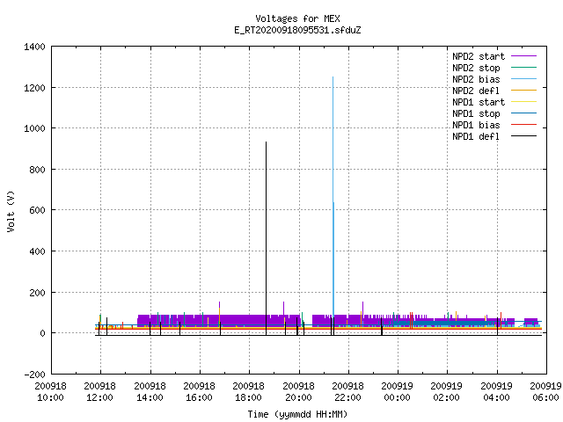Click the x-axis tick '200919 06:00'

[545, 392]
